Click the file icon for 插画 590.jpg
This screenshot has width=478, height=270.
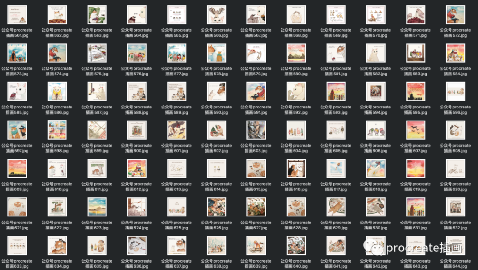click(x=216, y=92)
